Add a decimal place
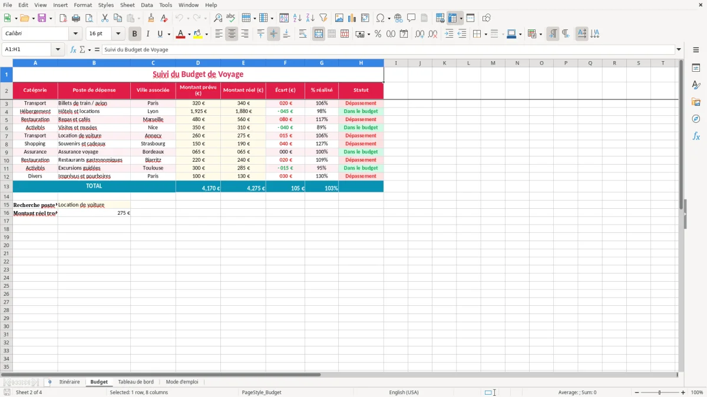The image size is (707, 397). 420,34
